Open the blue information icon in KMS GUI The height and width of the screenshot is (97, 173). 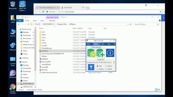[x=110, y=53]
